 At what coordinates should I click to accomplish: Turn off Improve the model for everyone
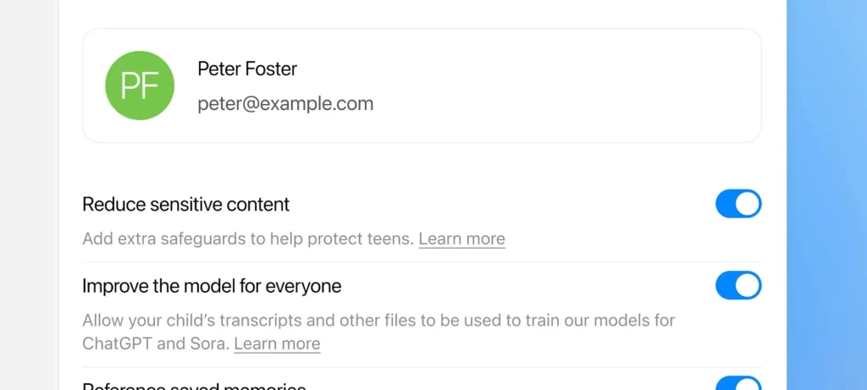click(x=738, y=286)
